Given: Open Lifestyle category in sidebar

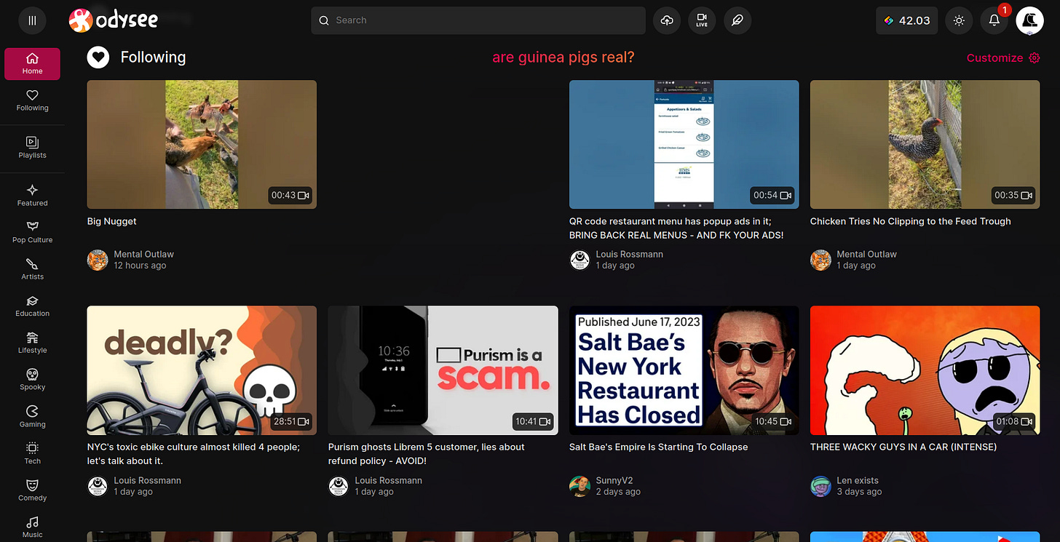Looking at the screenshot, I should pos(32,343).
